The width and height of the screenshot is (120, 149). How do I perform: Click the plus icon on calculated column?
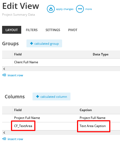coord(37,96)
